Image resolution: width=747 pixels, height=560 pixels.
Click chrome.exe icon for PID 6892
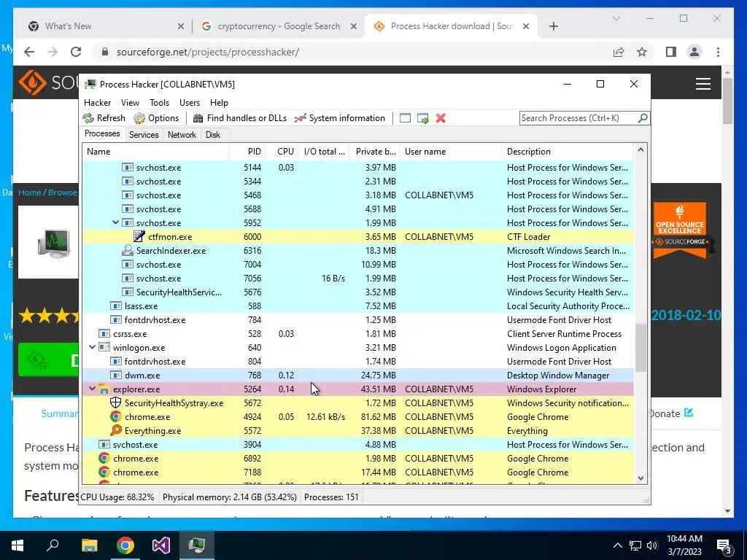(104, 458)
